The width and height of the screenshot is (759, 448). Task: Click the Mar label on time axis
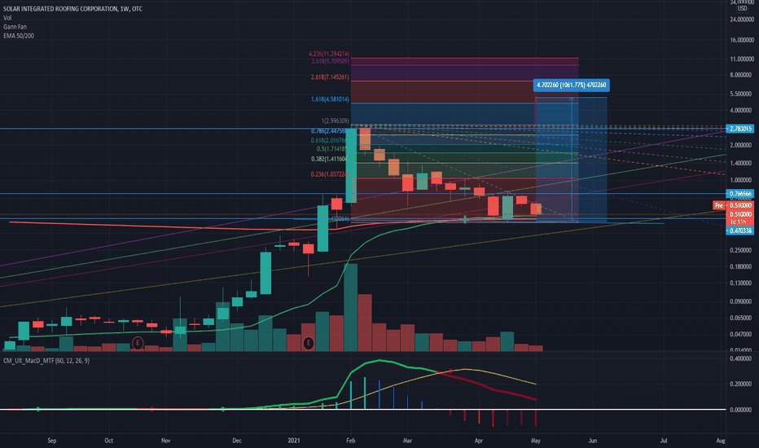[x=407, y=441]
